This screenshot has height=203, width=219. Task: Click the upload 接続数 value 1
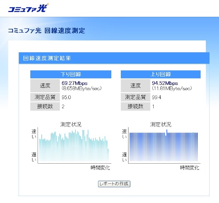click(153, 106)
